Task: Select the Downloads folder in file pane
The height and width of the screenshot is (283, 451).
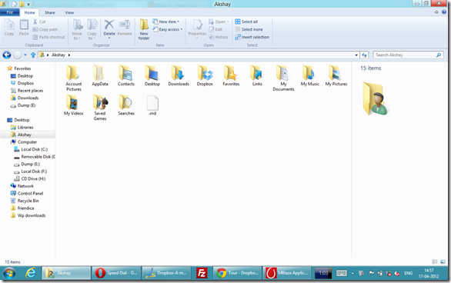Action: (179, 75)
